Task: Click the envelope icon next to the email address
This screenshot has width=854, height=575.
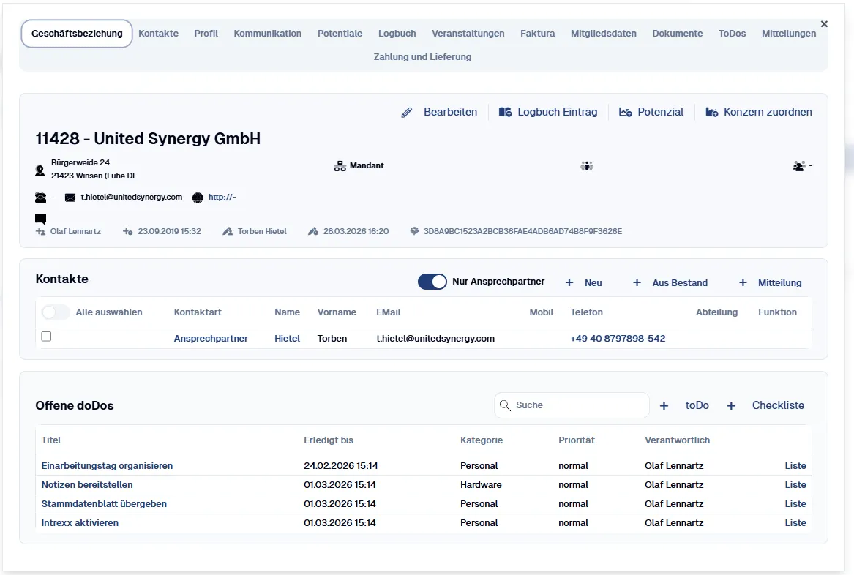Action: (70, 197)
